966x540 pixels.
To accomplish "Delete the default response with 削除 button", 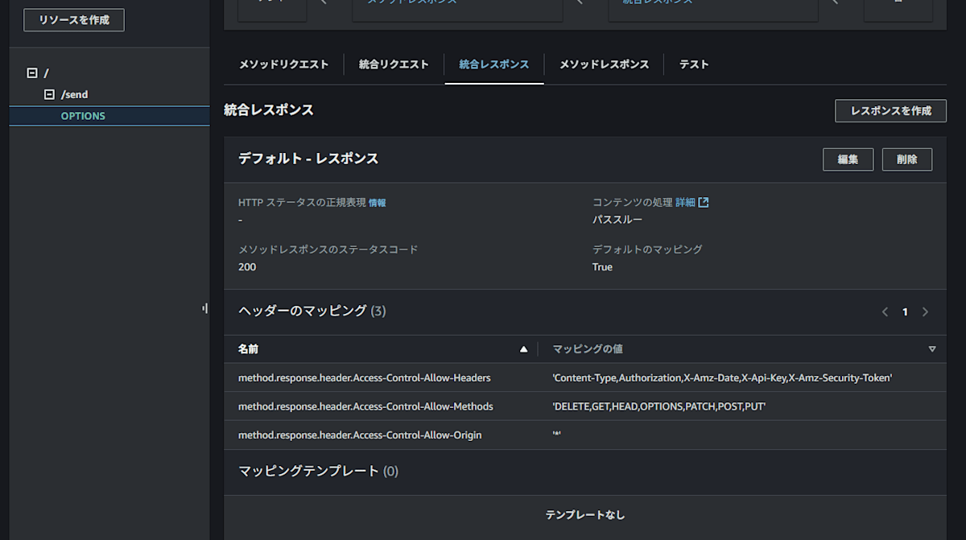I will pyautogui.click(x=906, y=159).
